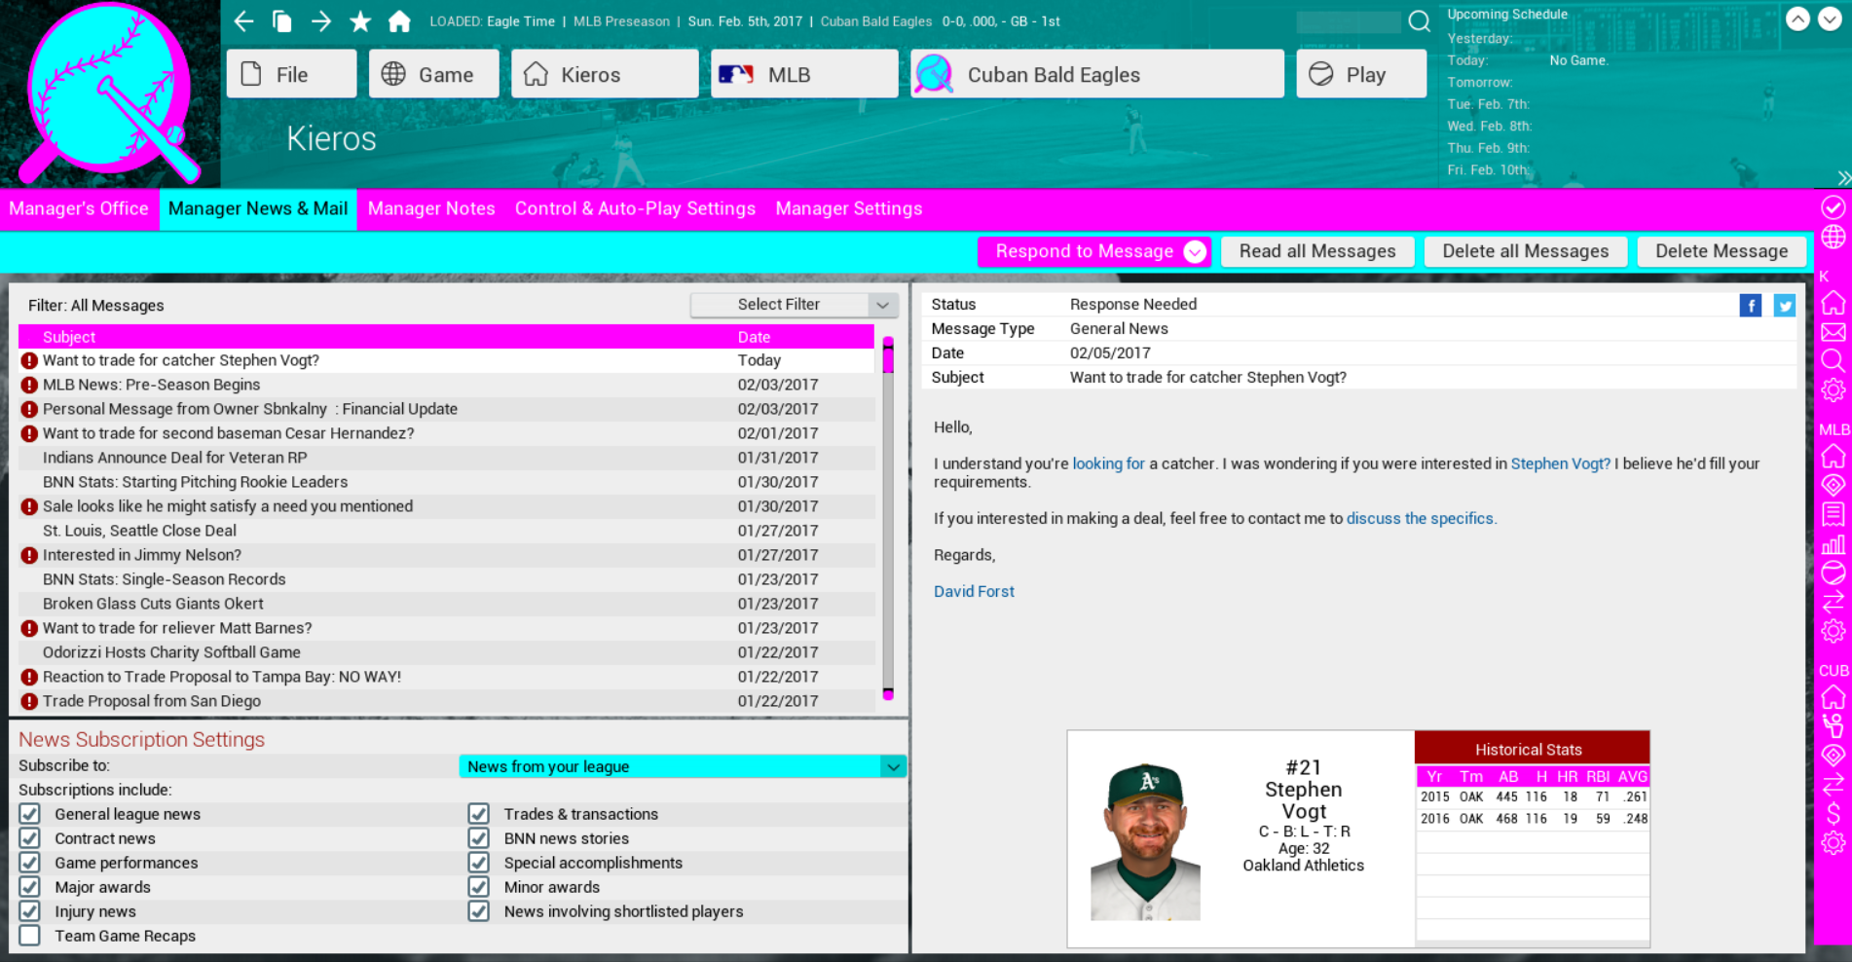Toggle General league news checkbox

pyautogui.click(x=30, y=814)
